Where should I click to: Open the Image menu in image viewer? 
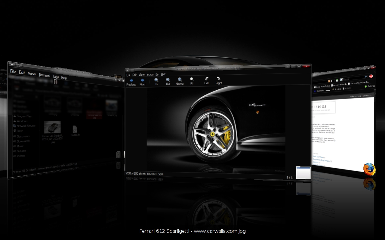(150, 75)
